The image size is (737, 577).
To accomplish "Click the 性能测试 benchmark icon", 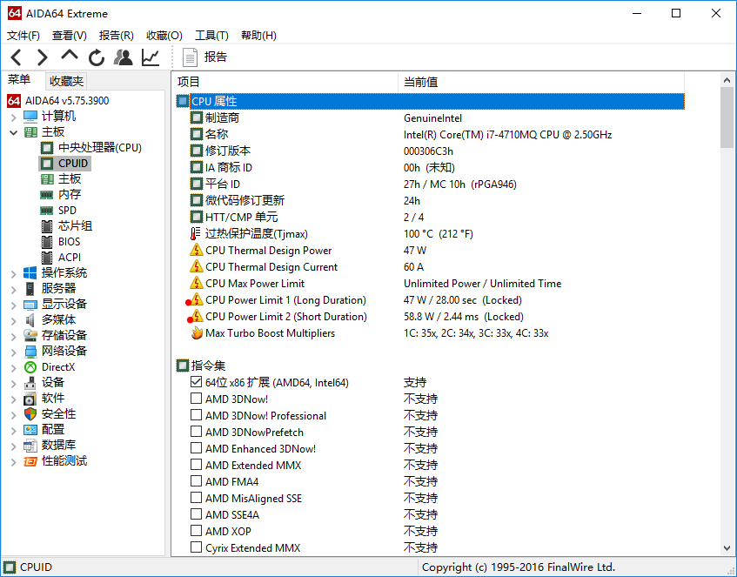I will tap(30, 461).
